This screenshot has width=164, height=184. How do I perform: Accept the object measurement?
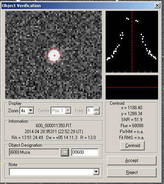click(132, 160)
